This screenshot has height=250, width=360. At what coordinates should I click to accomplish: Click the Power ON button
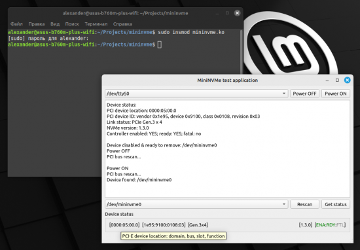[335, 94]
